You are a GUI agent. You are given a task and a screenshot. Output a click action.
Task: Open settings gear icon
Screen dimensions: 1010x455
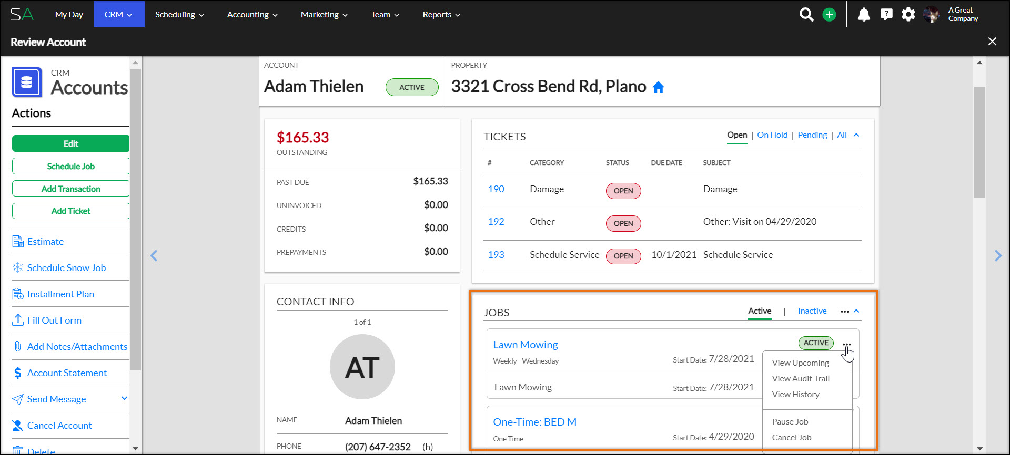click(908, 14)
